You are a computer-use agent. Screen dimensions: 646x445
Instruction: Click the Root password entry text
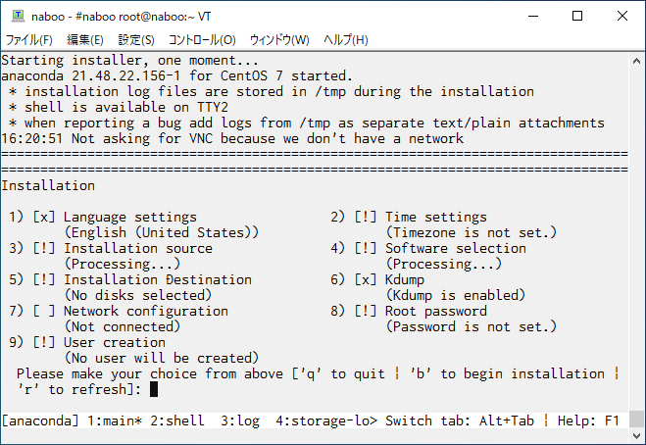(436, 311)
